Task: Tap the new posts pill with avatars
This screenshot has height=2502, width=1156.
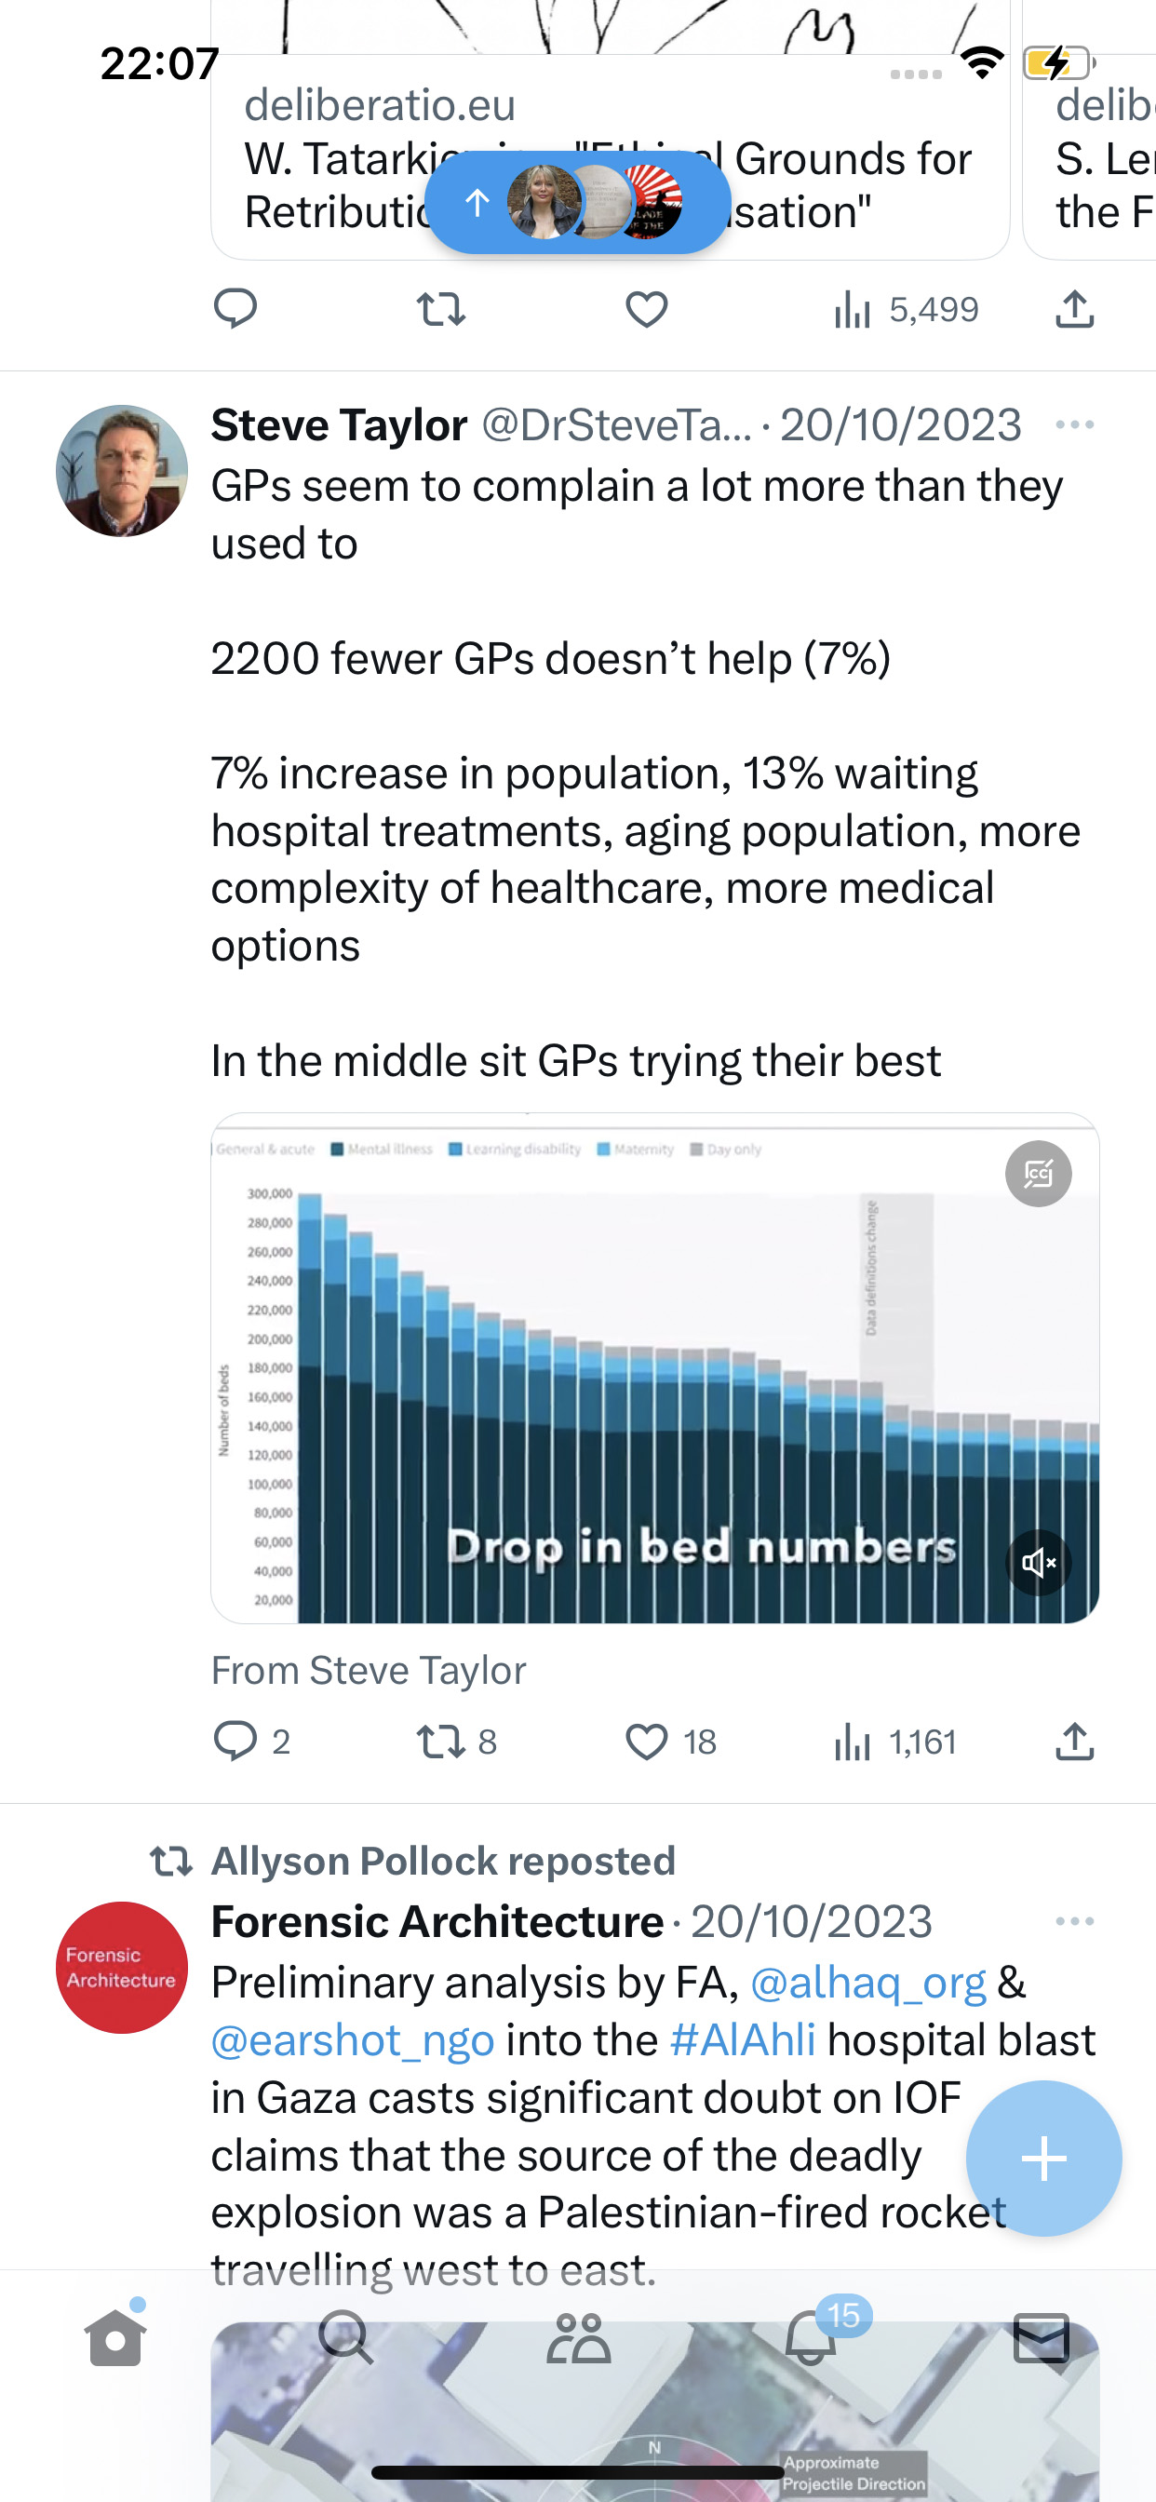Action: (x=578, y=202)
